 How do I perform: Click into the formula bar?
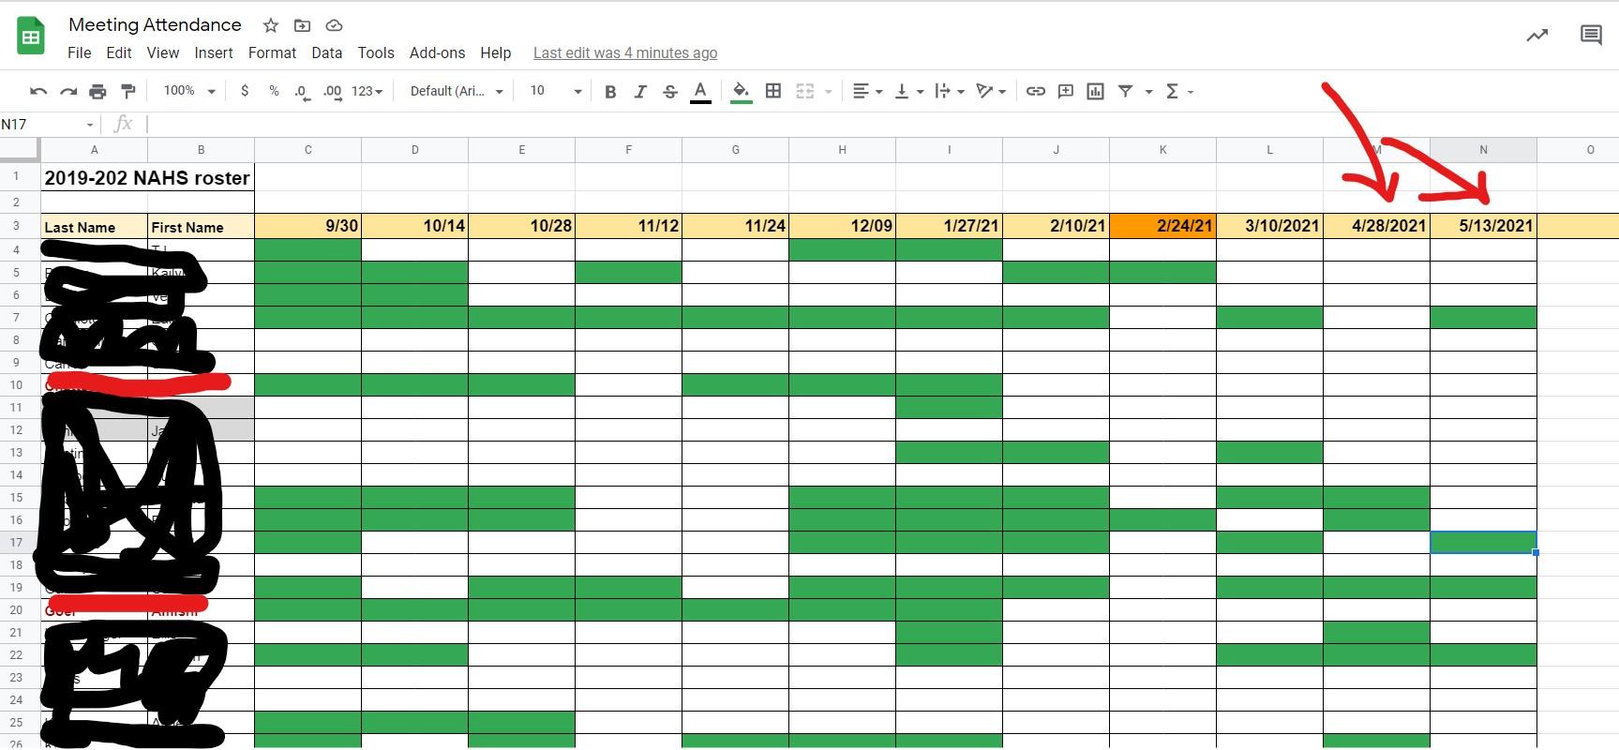point(881,124)
